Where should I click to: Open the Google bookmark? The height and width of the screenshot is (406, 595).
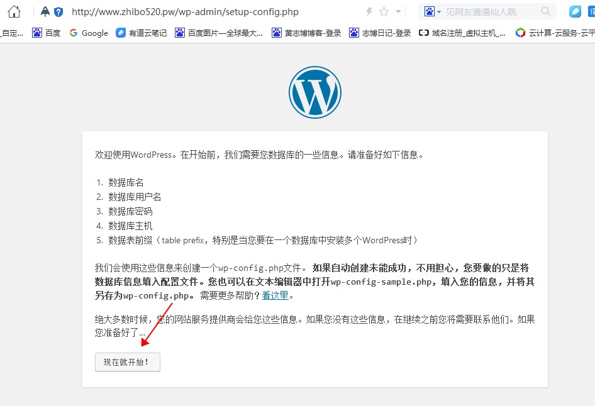pos(88,33)
